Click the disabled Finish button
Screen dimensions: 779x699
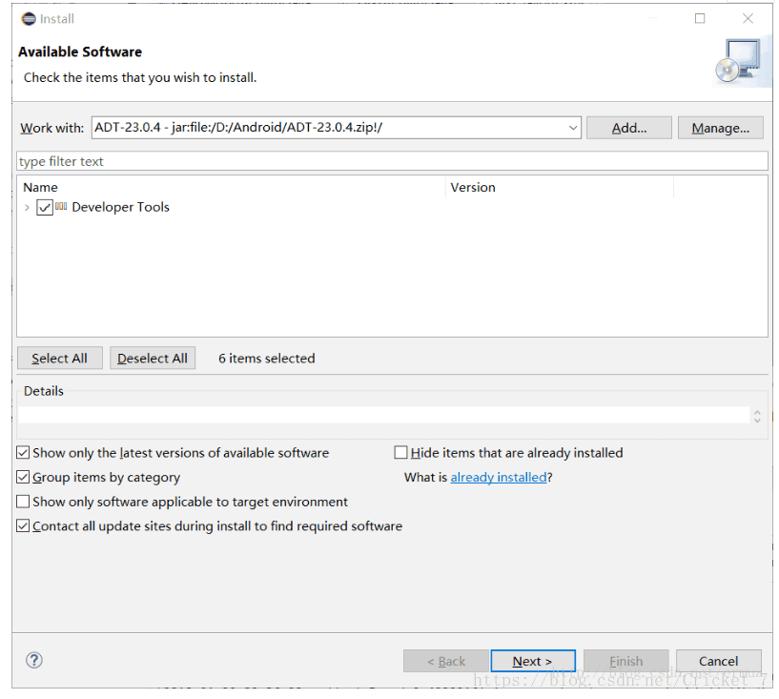pos(626,661)
